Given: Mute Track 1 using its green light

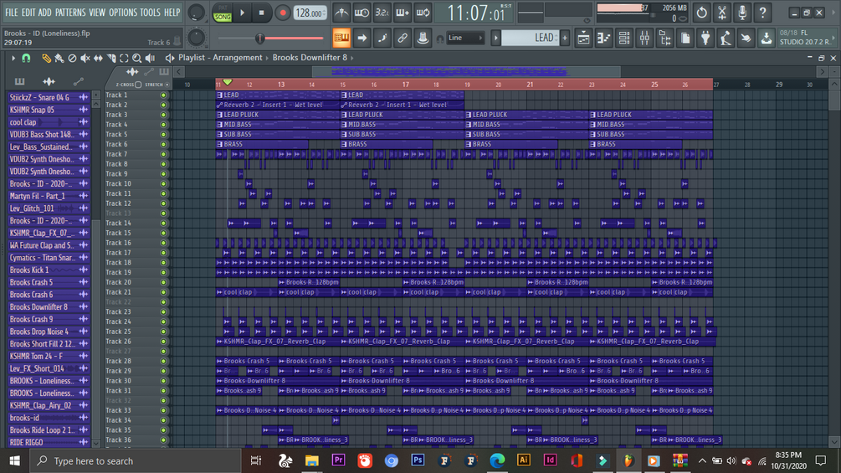Looking at the screenshot, I should click(163, 95).
